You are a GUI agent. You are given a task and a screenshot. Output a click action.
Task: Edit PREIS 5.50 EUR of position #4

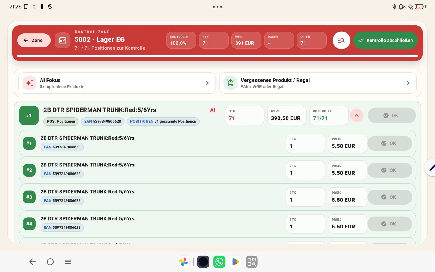[x=347, y=224]
